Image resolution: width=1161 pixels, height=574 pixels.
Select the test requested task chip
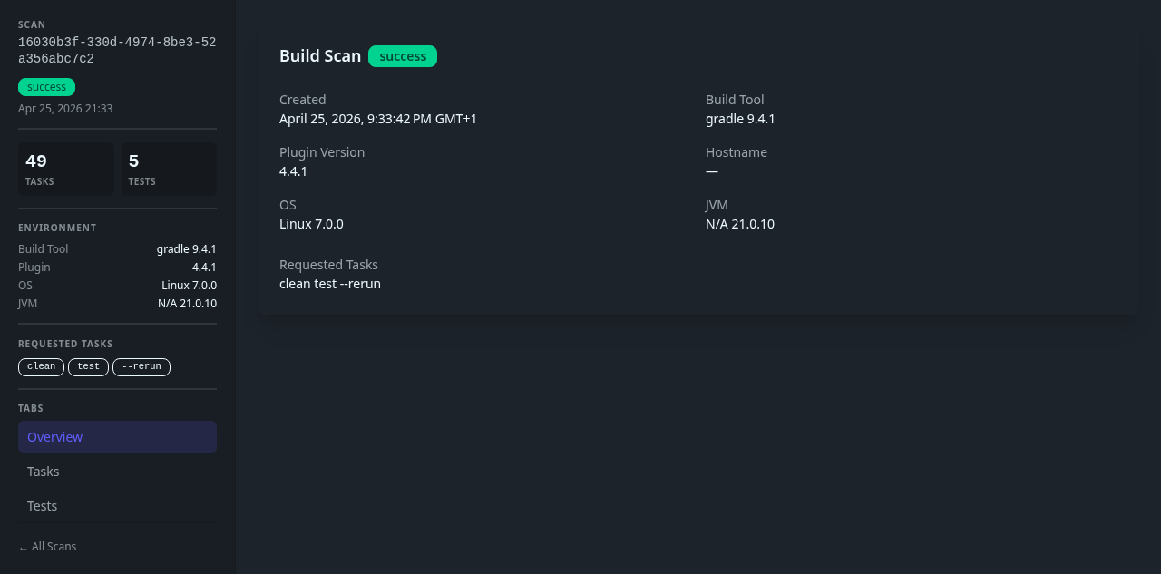(88, 366)
